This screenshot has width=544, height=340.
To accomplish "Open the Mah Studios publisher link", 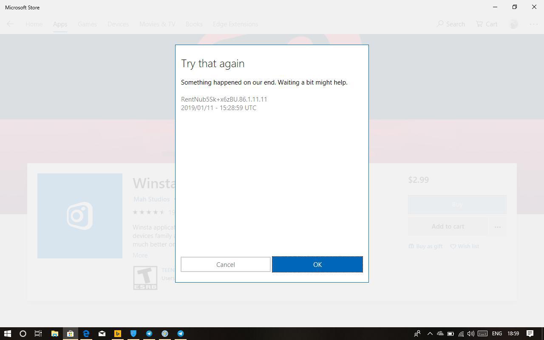I will tap(151, 199).
